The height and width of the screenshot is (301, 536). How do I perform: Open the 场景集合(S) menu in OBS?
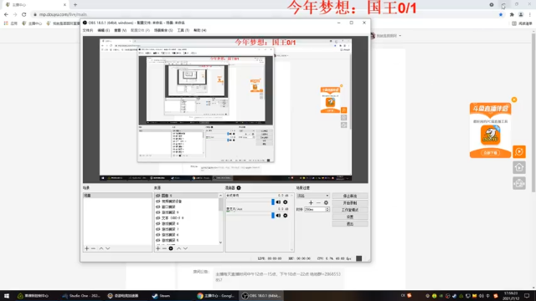[163, 30]
